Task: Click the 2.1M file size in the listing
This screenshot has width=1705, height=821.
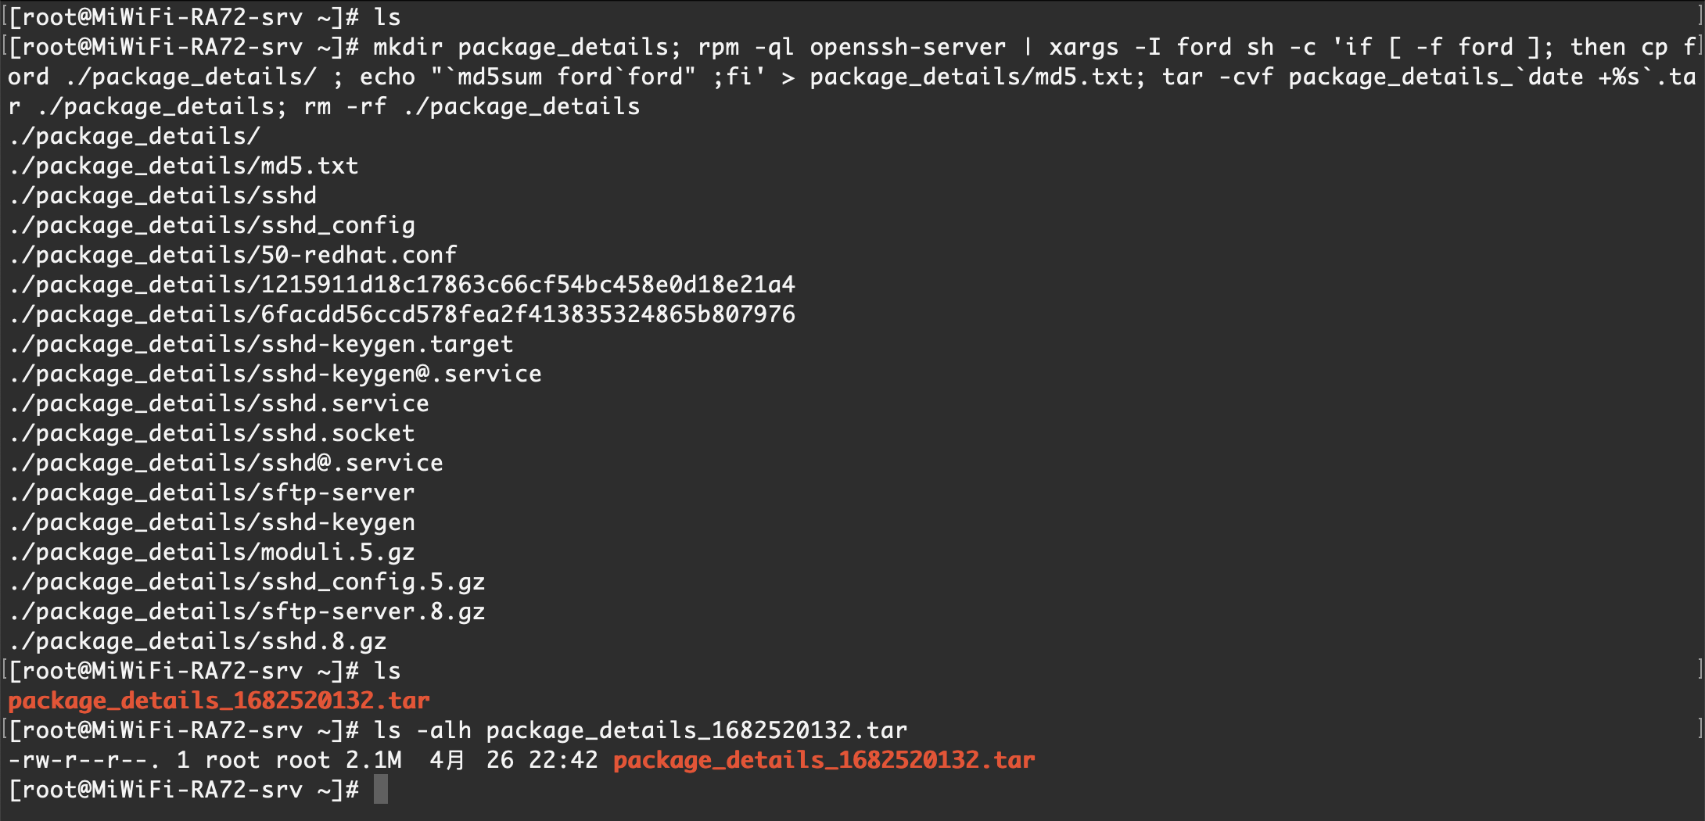Action: tap(374, 760)
